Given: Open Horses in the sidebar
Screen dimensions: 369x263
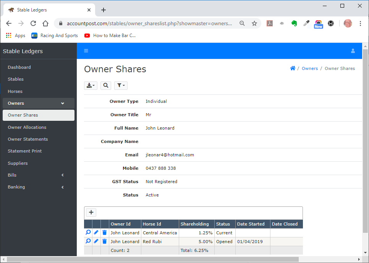Looking at the screenshot, I should [x=39, y=91].
